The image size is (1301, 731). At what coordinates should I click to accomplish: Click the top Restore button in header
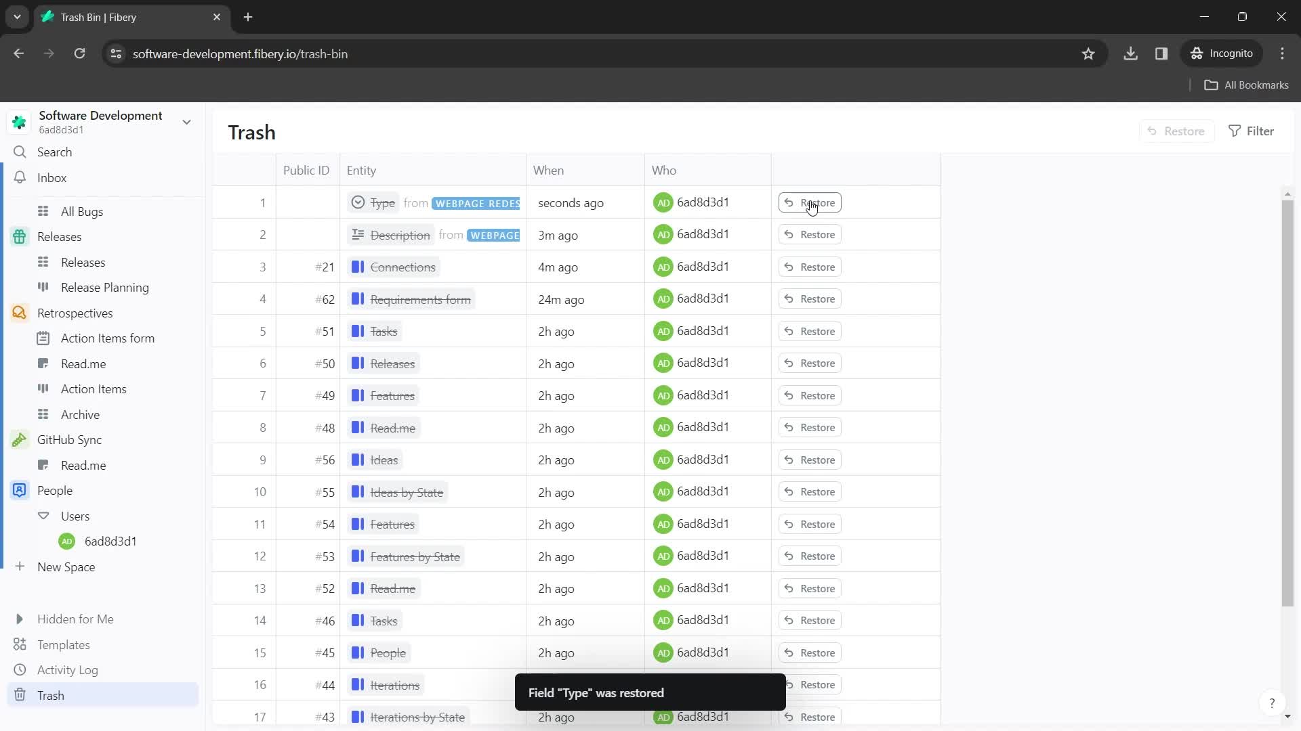tap(1176, 131)
